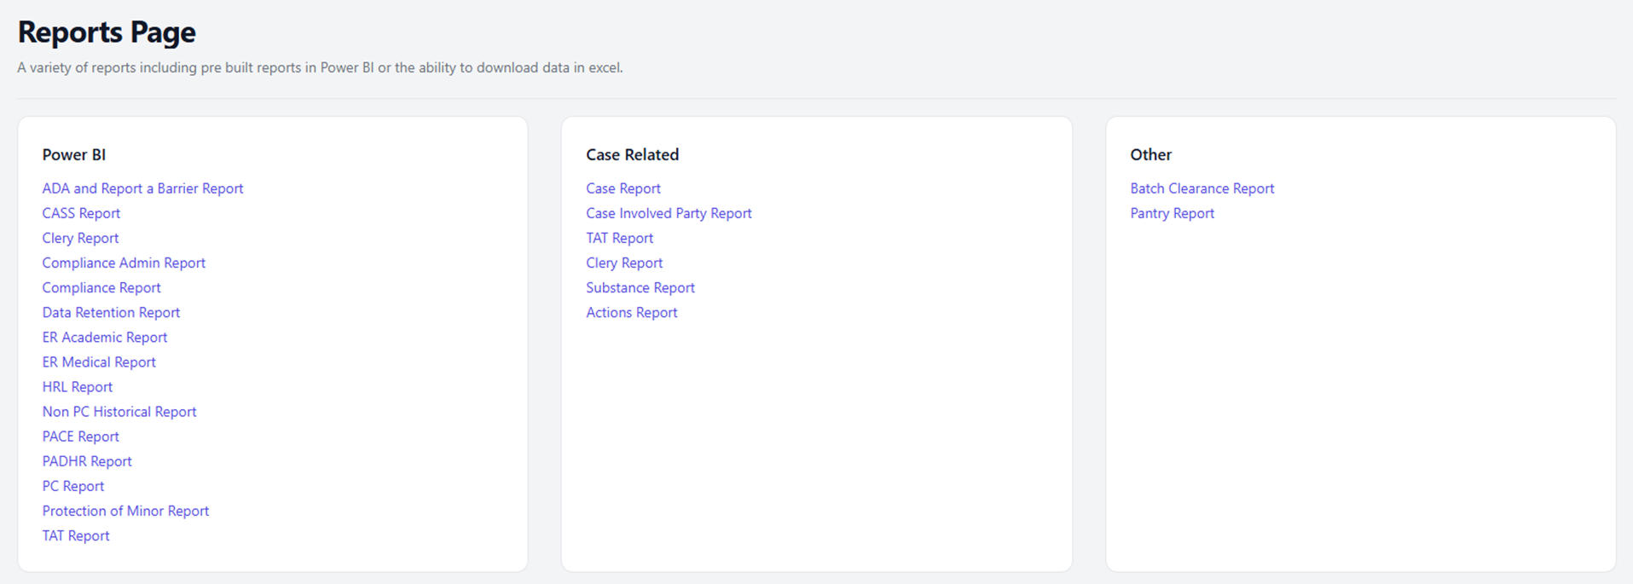1633x584 pixels.
Task: Click the Reports Page title
Action: coord(107,32)
